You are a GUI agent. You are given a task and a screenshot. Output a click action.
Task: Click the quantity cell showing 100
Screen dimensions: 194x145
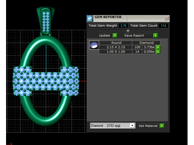point(137,47)
